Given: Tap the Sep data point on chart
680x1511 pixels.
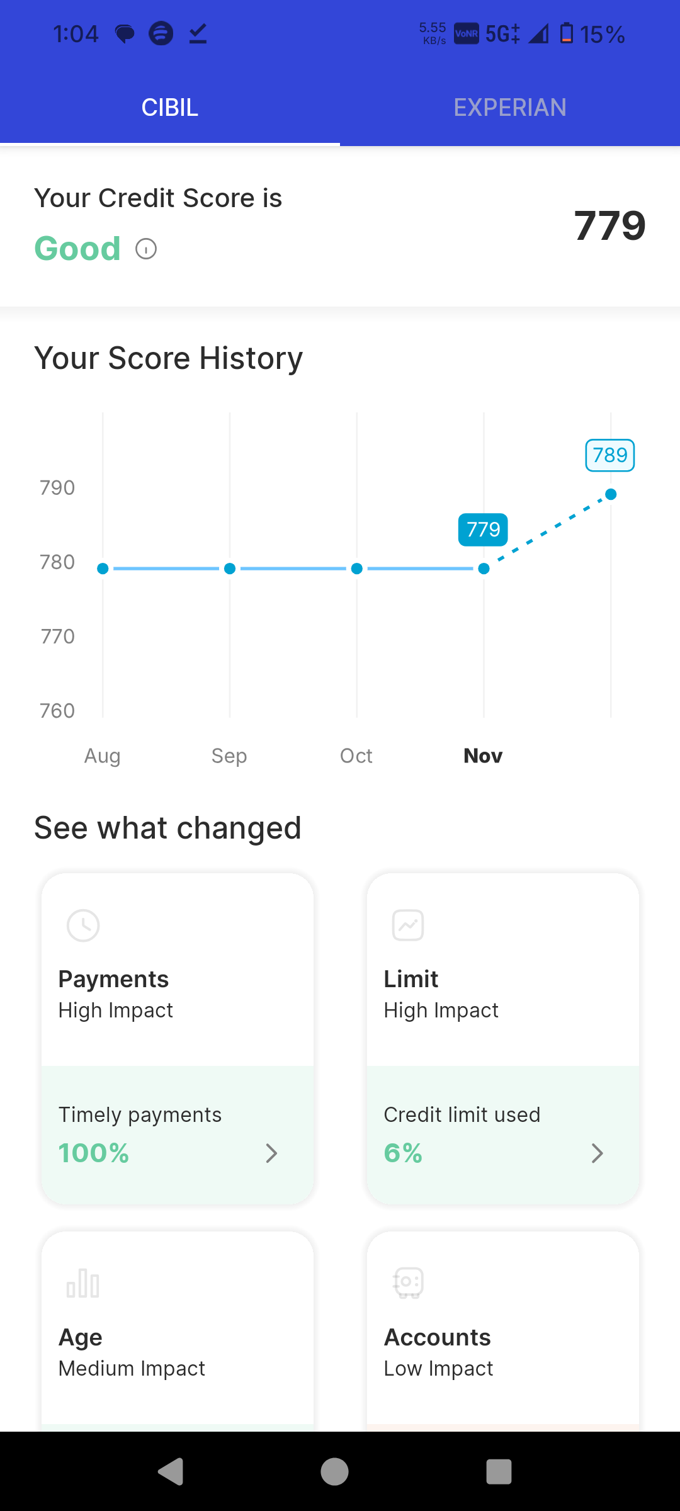Looking at the screenshot, I should tap(230, 569).
